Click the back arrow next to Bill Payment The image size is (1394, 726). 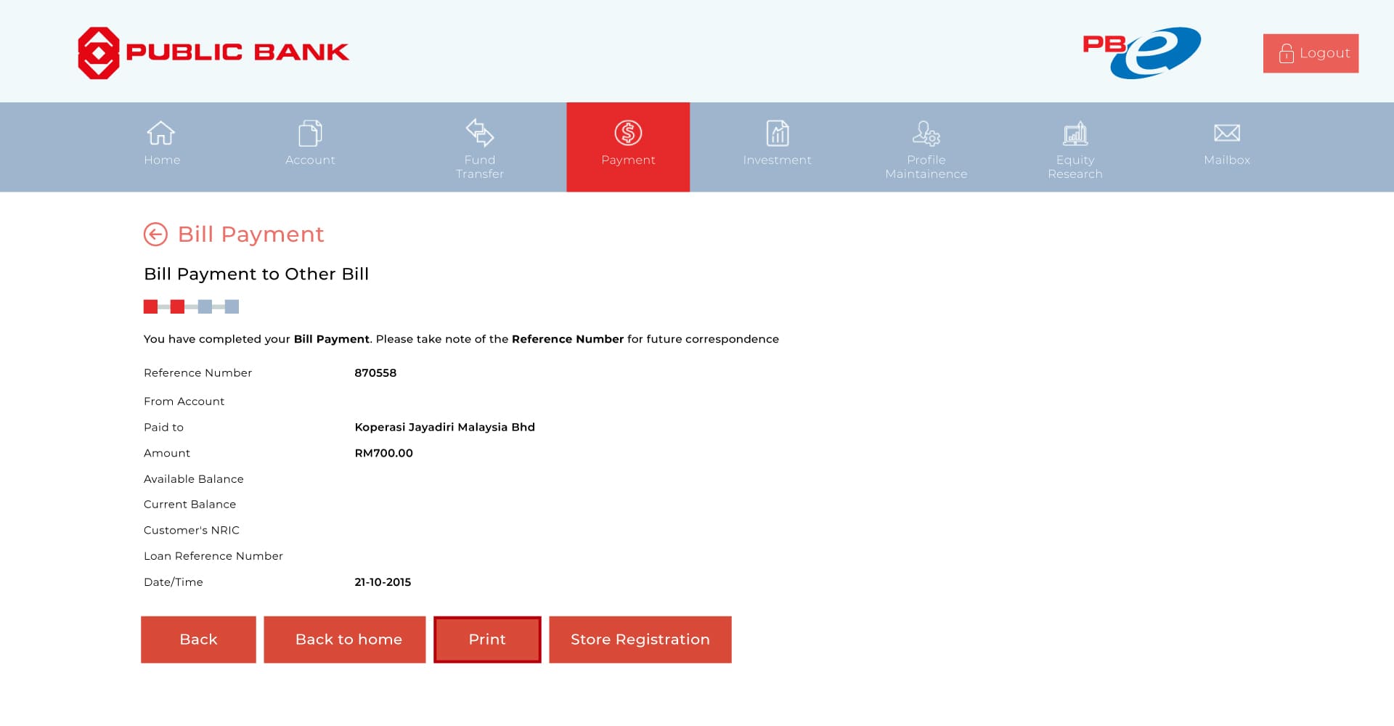point(155,234)
